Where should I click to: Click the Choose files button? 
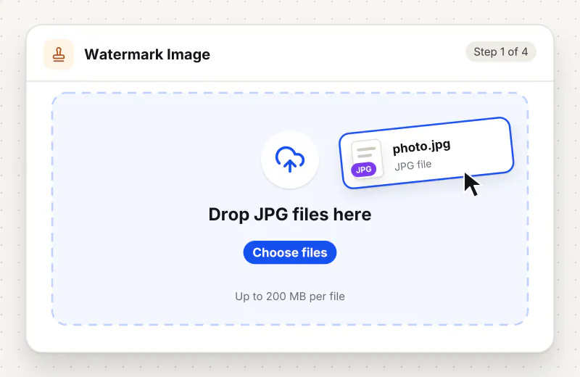(x=289, y=252)
